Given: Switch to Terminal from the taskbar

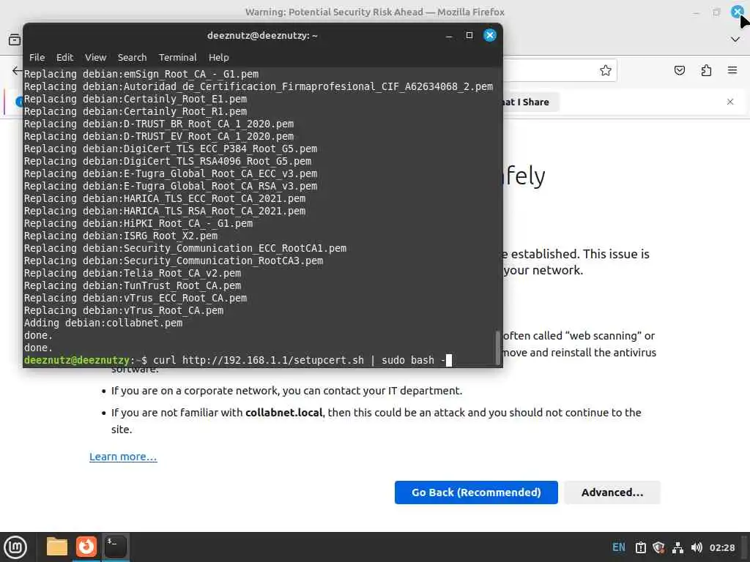Looking at the screenshot, I should 115,547.
